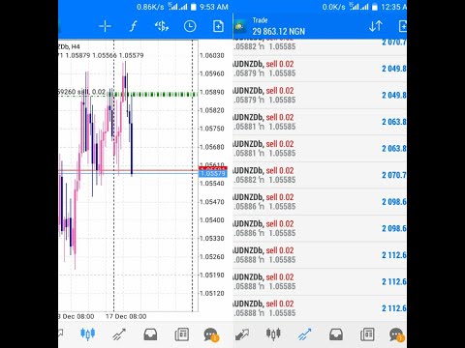Tap the Trade screen title
Image resolution: width=465 pixels, height=348 pixels.
[x=260, y=20]
